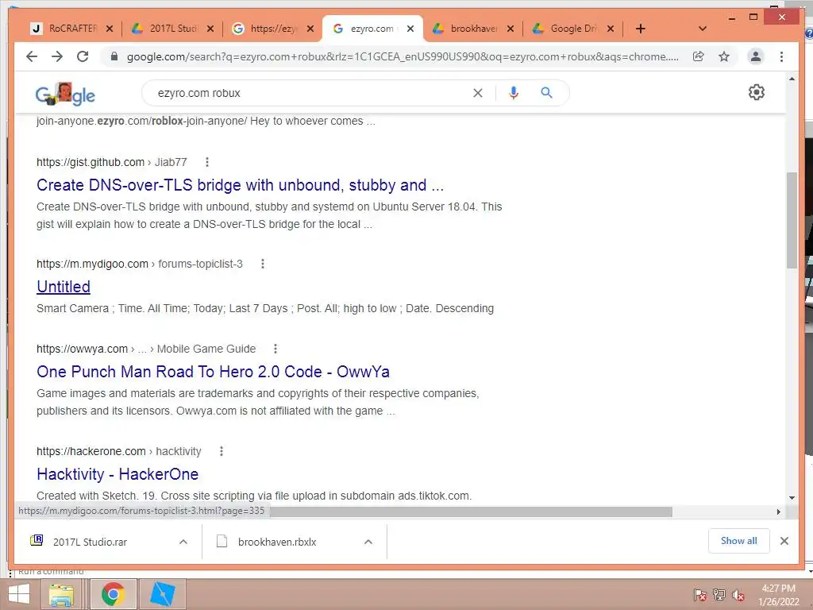The image size is (813, 610).
Task: Open Action Center flag in tray
Action: pos(700,594)
